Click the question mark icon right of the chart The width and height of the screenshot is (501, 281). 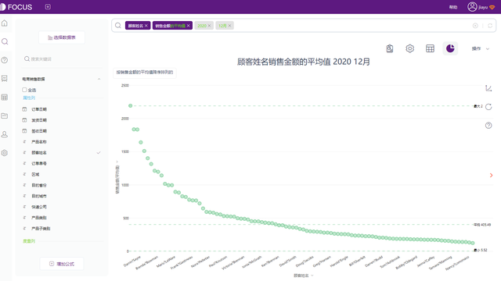[488, 126]
